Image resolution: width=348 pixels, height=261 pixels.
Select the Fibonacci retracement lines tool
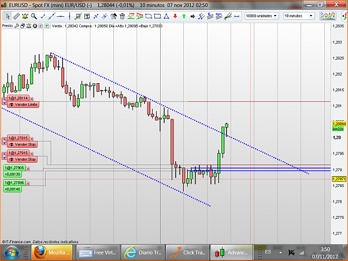(x=210, y=16)
